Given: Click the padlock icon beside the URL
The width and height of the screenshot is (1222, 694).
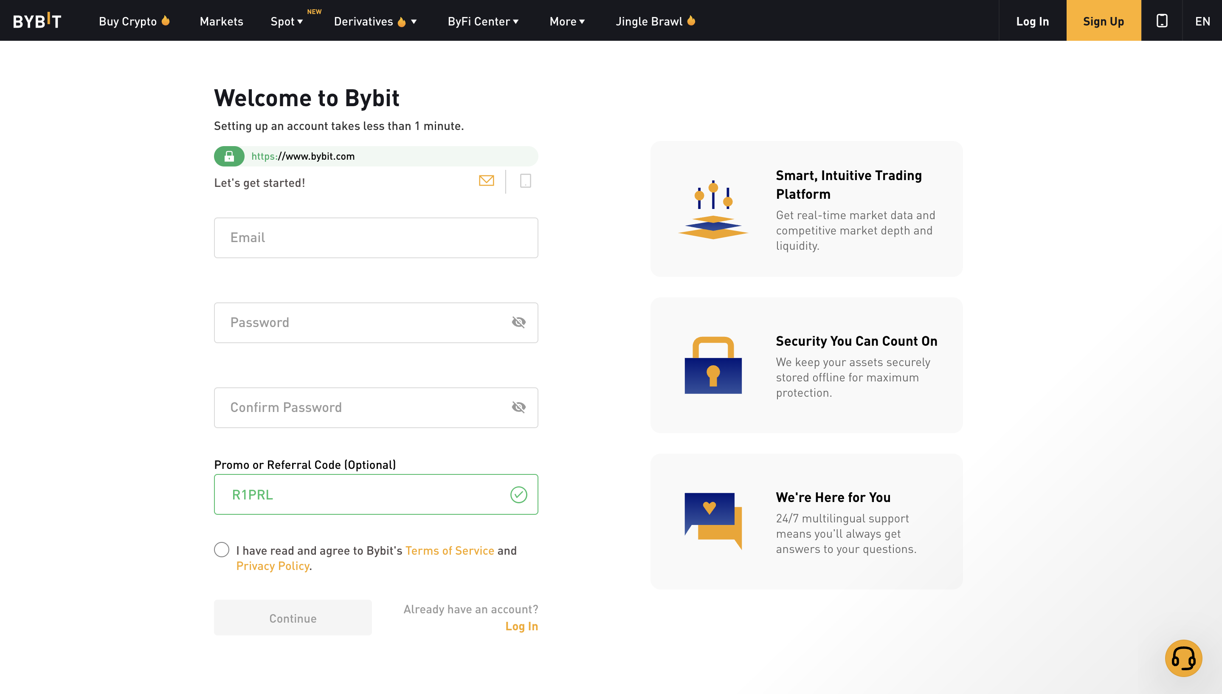Looking at the screenshot, I should (230, 156).
